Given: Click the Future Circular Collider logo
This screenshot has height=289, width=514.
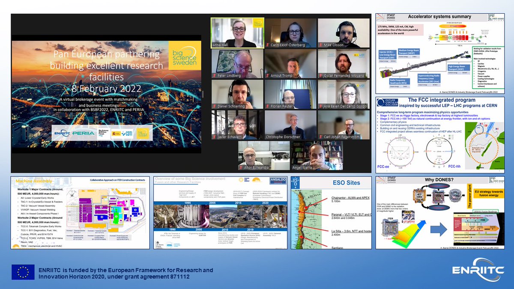Looking at the screenshot, I should point(386,103).
